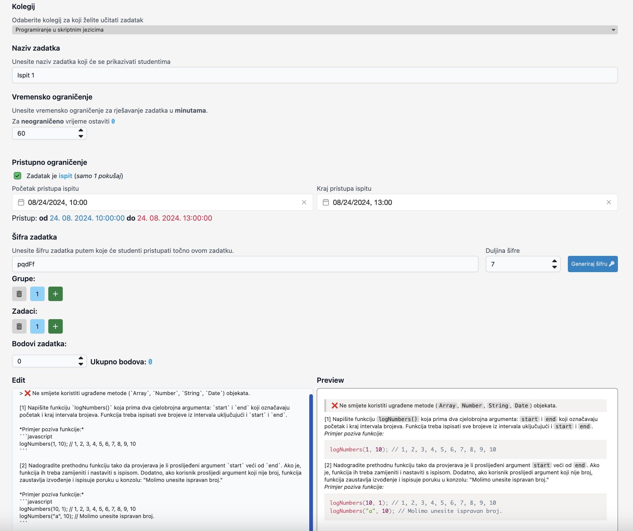Screen dimensions: 633x531
Task: Click the Šifra zadatka password field
Action: (x=245, y=264)
